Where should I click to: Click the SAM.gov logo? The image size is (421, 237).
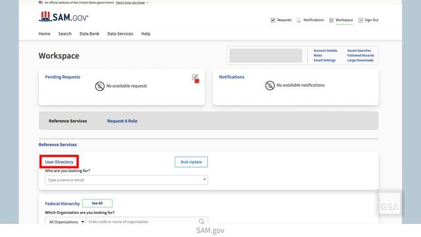64,17
